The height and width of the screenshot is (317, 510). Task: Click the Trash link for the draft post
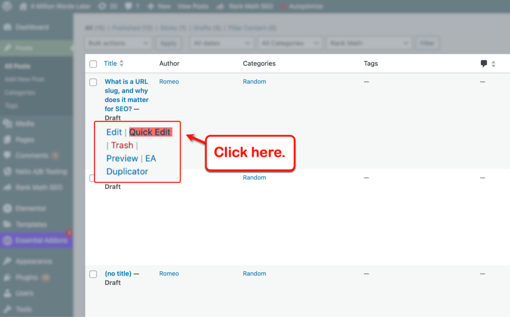pos(122,145)
